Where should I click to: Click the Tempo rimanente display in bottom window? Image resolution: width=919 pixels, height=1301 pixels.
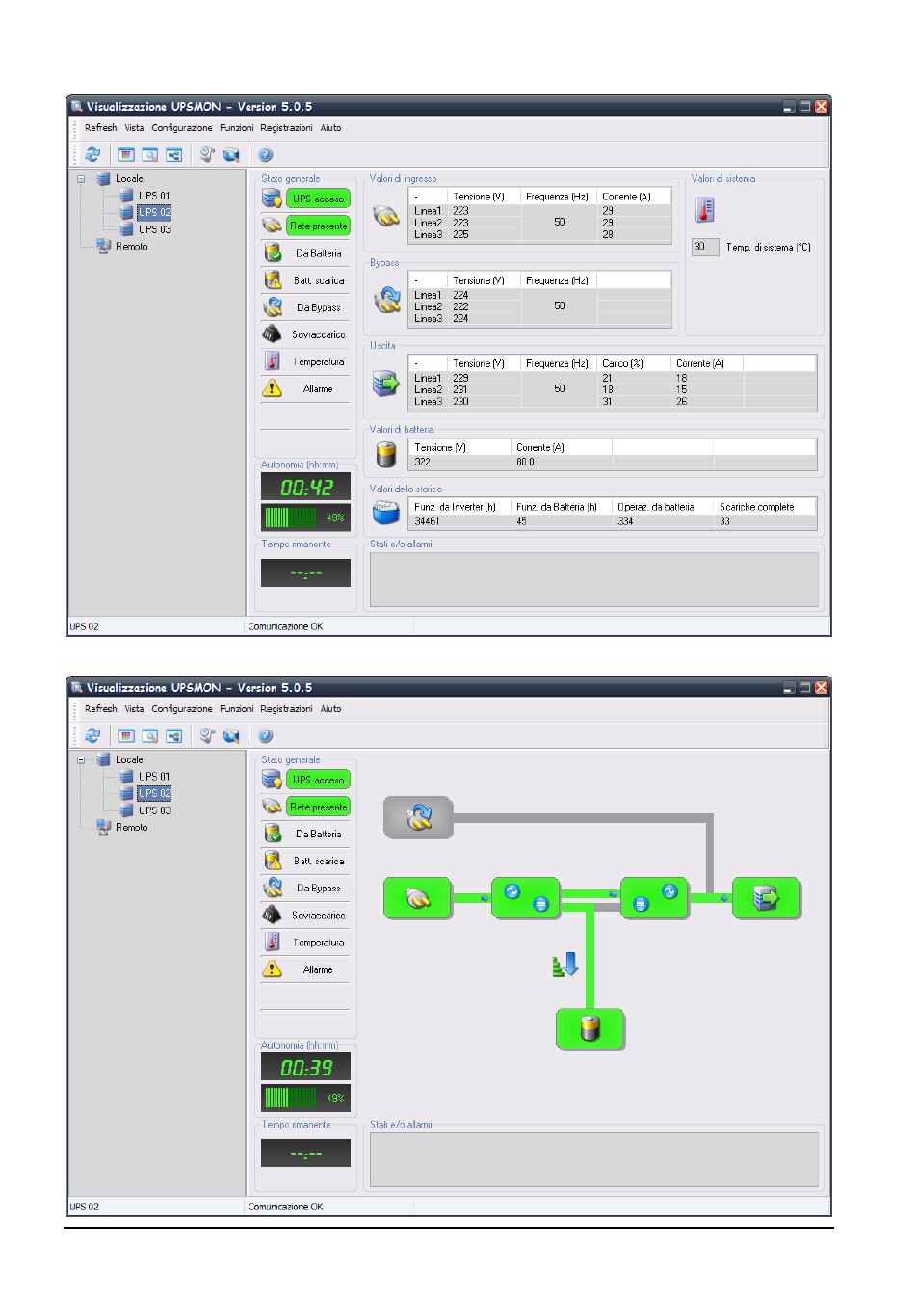pos(305,1153)
